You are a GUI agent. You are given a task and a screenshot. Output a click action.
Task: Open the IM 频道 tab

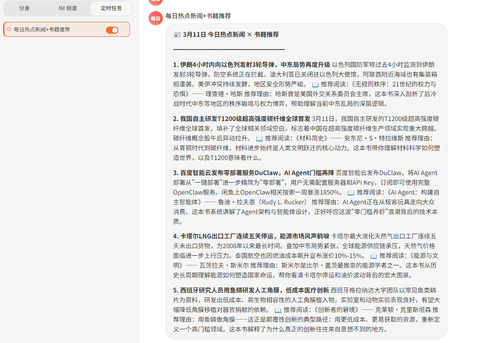click(x=67, y=8)
